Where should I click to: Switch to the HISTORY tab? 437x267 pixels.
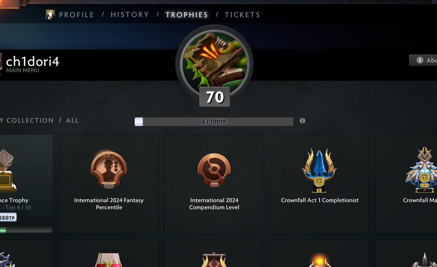click(130, 15)
